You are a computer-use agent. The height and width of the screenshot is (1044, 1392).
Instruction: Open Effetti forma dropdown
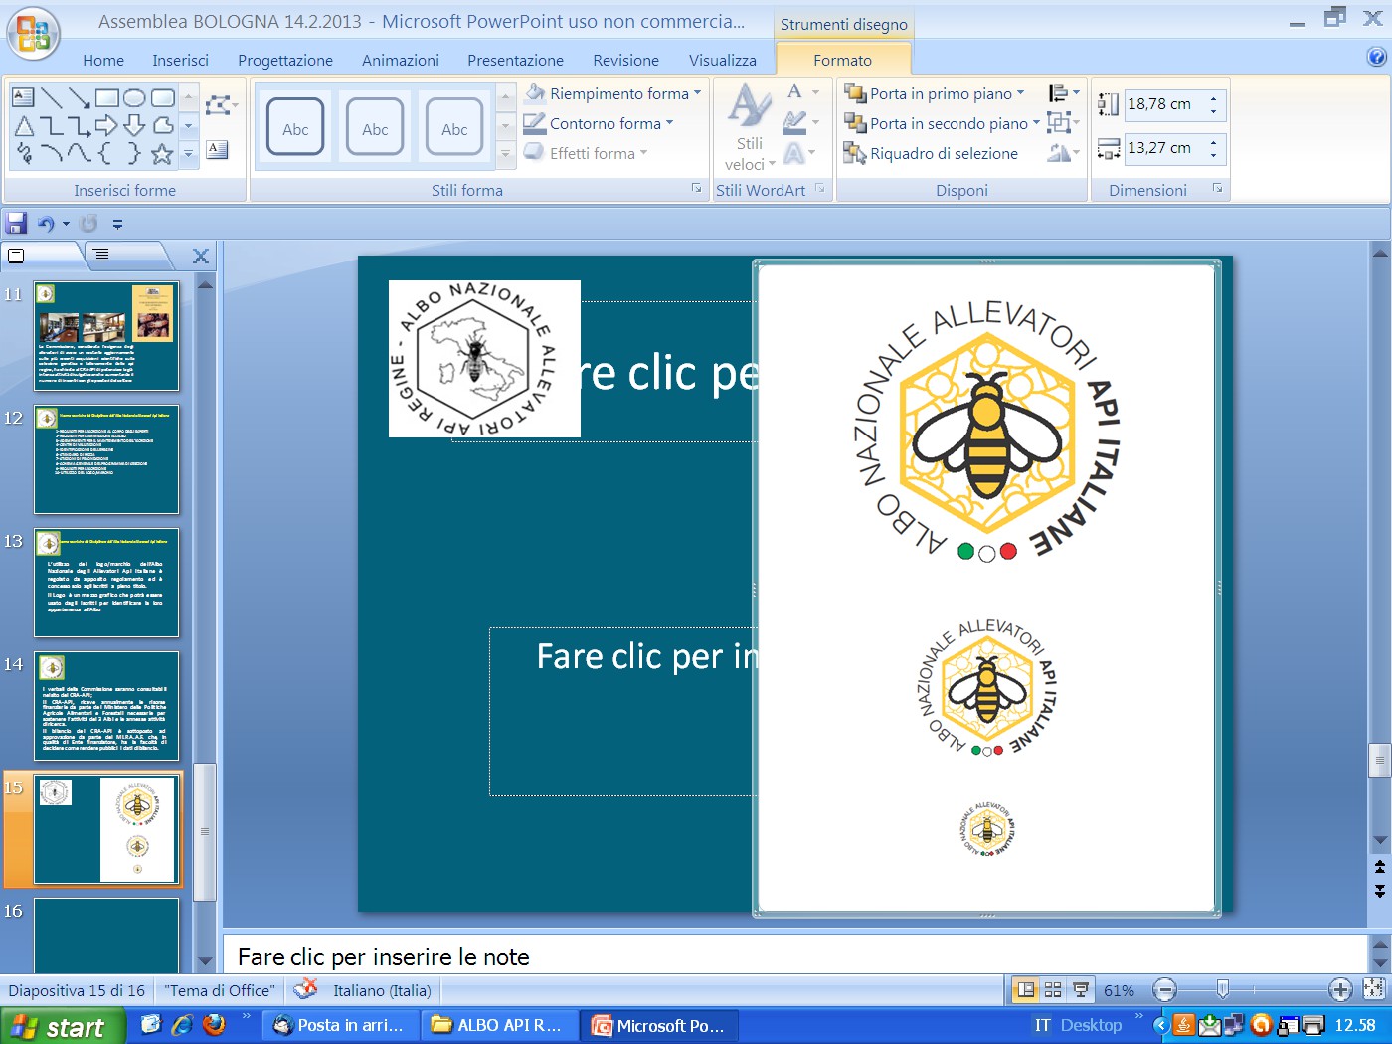(586, 153)
